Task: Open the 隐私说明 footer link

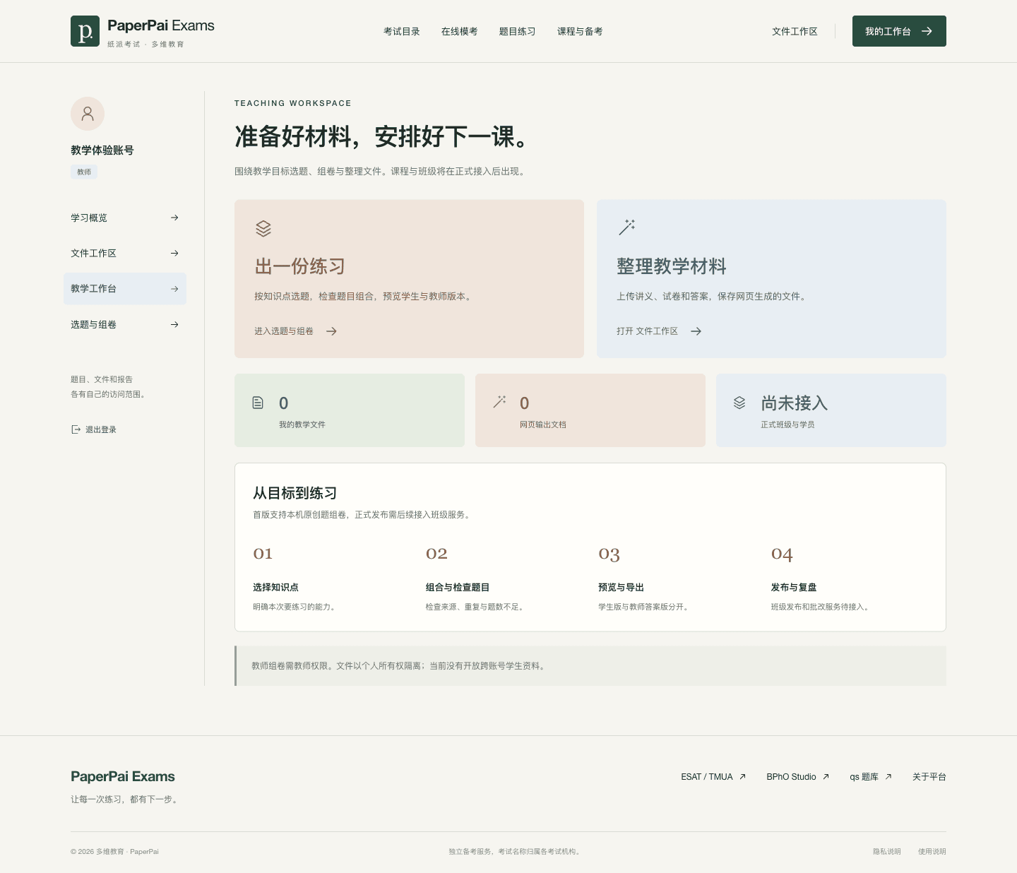Action: [887, 852]
